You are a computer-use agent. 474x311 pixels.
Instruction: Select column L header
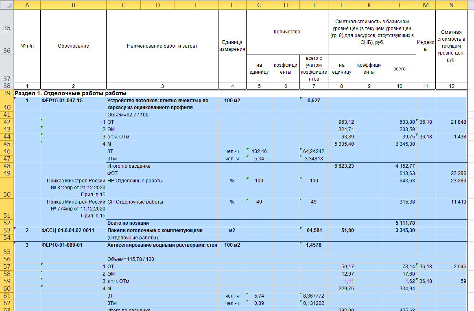click(400, 5)
